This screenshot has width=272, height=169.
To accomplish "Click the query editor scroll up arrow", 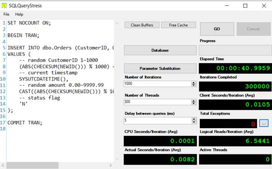I will [117, 23].
